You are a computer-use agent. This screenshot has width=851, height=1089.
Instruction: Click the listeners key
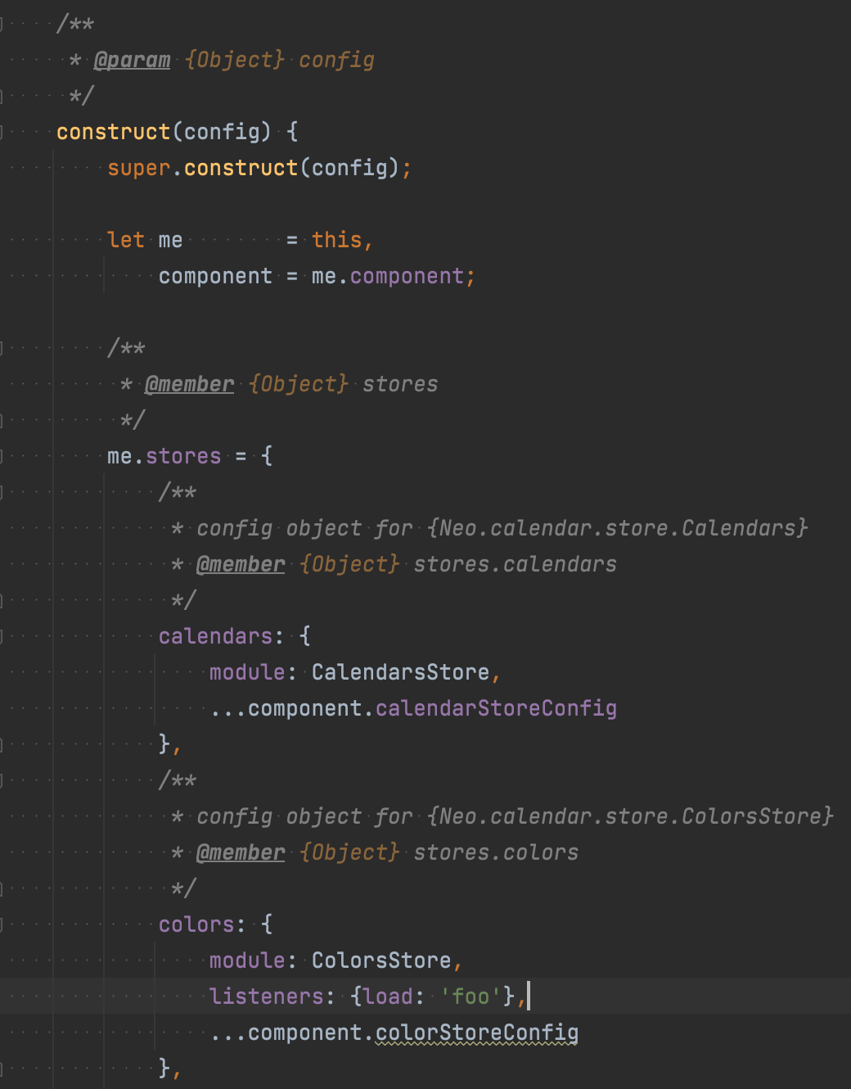point(266,996)
